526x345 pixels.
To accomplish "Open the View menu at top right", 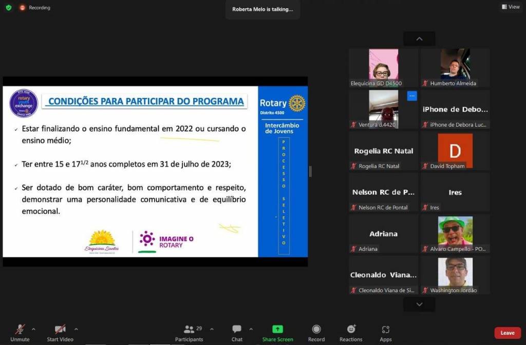I will coord(511,7).
